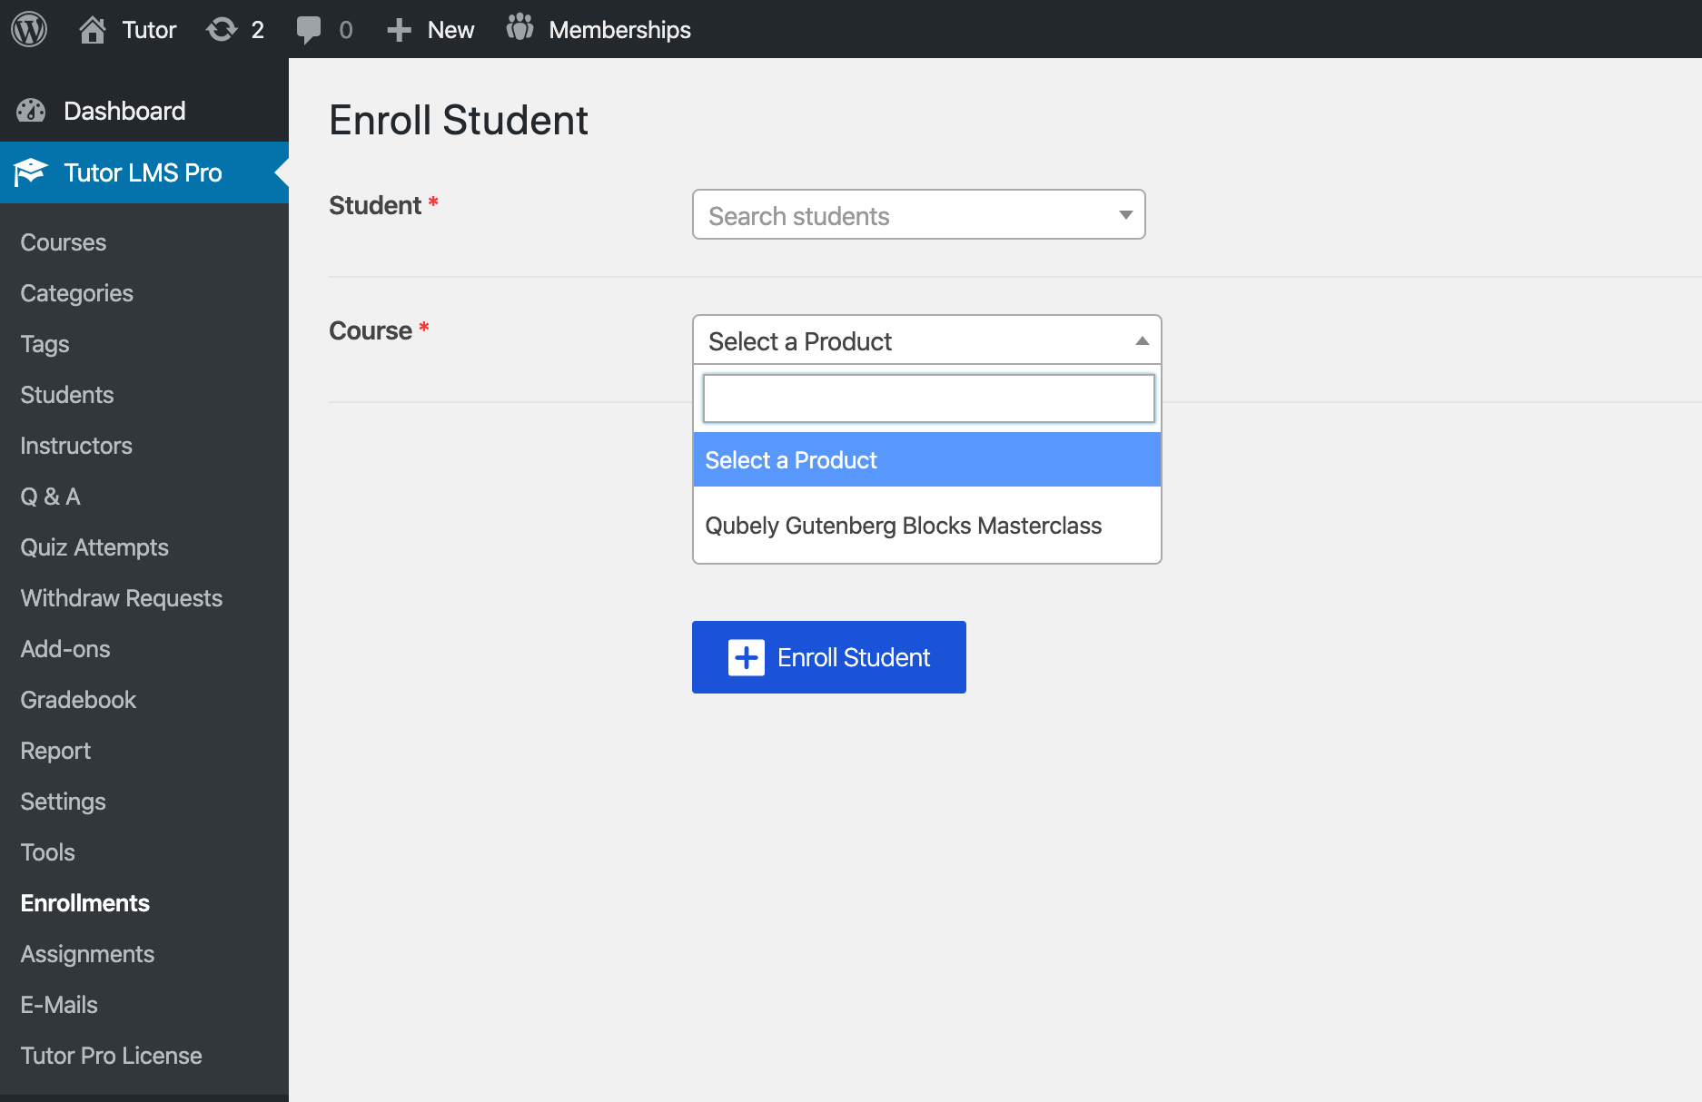Open Withdraw Requests submenu item

(x=122, y=598)
